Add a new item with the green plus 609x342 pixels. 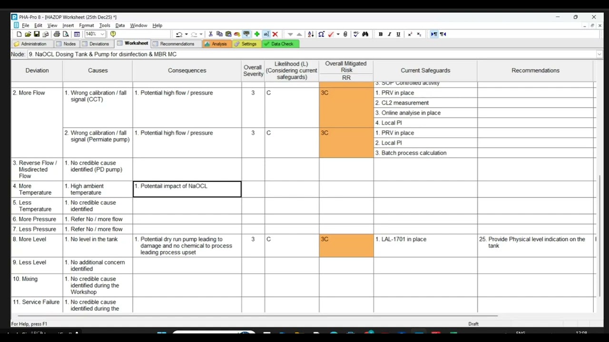257,34
